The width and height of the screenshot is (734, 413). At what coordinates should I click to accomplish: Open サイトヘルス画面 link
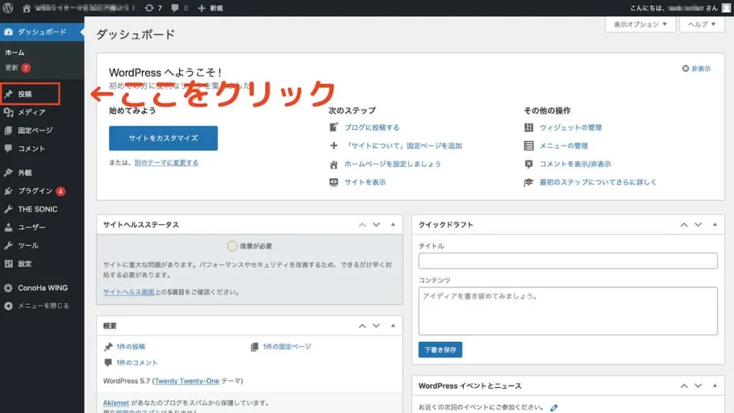pos(129,292)
